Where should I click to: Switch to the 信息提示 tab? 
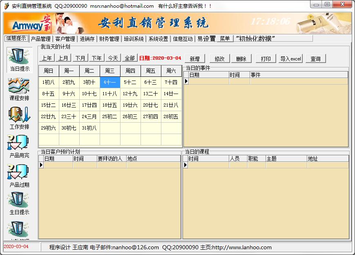tap(16, 38)
